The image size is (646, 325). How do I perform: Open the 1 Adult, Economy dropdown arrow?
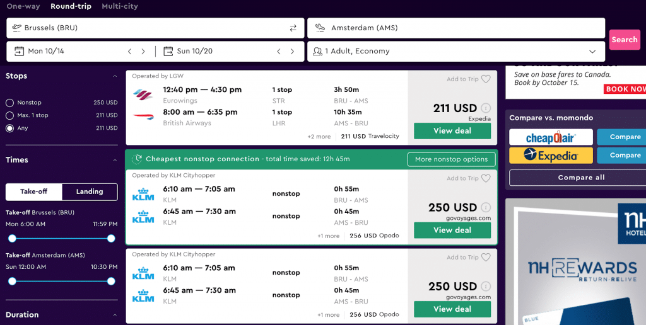click(592, 52)
